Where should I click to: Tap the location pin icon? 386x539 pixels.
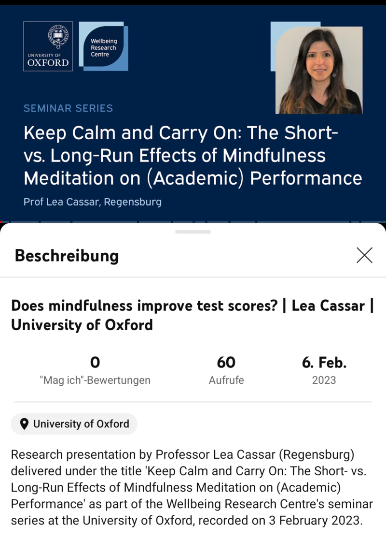coord(24,424)
